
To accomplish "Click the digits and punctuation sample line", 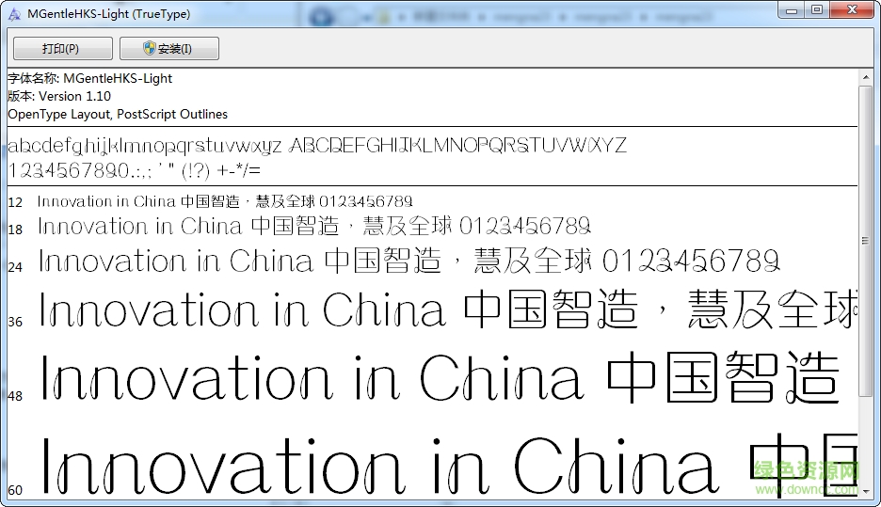I will tap(135, 170).
